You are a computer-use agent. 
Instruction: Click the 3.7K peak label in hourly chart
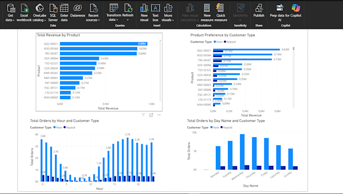point(128,135)
